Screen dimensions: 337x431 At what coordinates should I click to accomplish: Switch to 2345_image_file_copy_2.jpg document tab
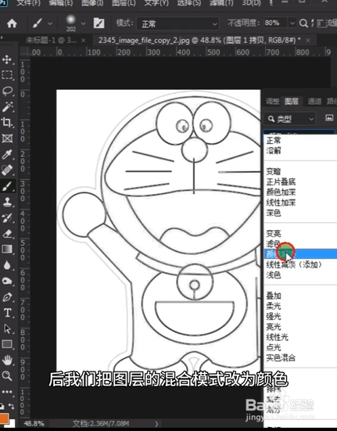[199, 41]
